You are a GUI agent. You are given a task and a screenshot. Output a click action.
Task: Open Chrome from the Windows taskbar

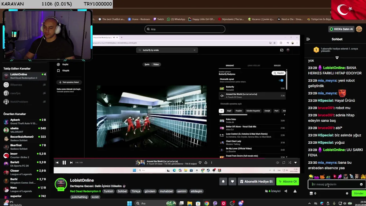[206, 203]
